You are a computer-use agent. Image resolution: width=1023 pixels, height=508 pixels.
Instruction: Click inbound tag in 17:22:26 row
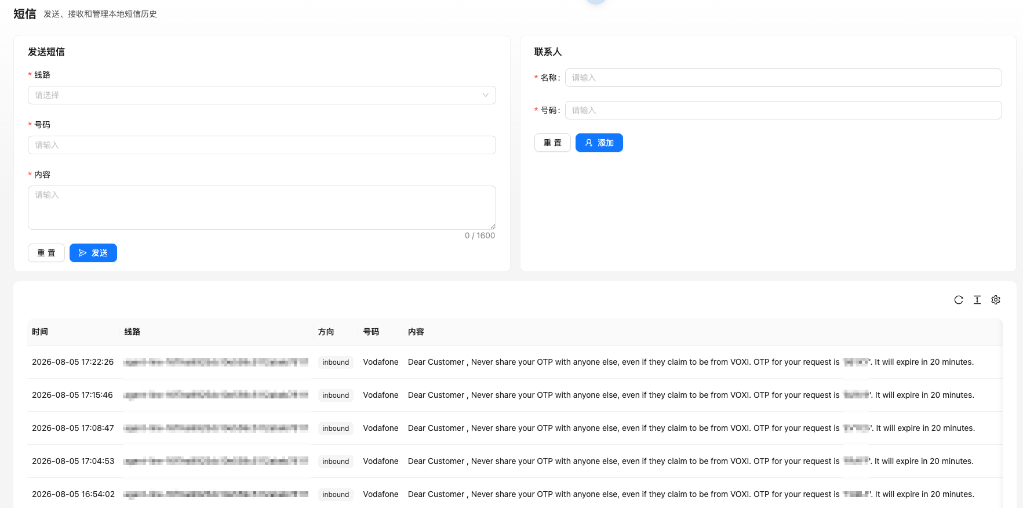tap(336, 362)
